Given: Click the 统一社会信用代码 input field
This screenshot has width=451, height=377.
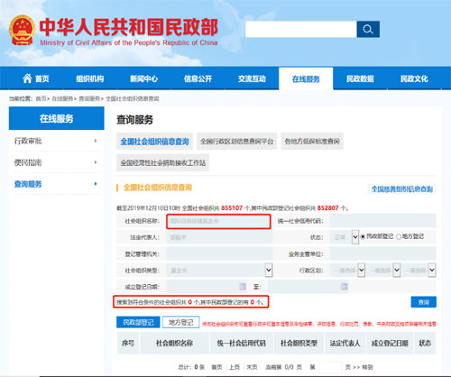Looking at the screenshot, I should (x=382, y=221).
